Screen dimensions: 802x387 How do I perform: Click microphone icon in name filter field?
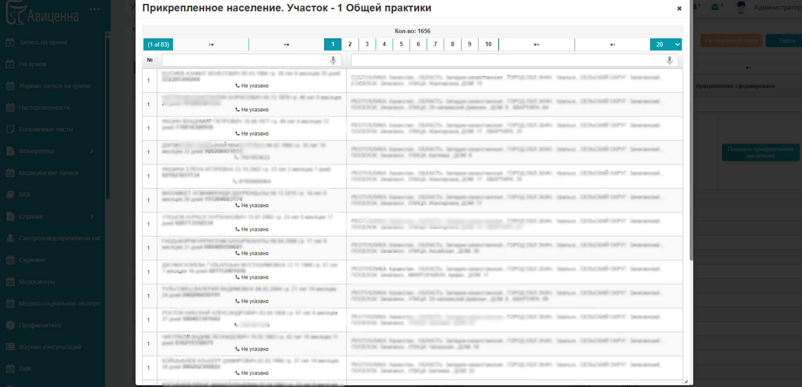333,60
